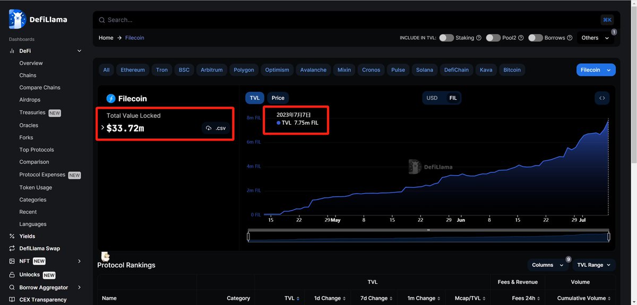The height and width of the screenshot is (305, 637).
Task: Click the page vertical scrollbar
Action: pos(634,85)
